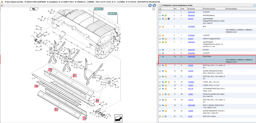Open 'CR8090 A3 - COMBINE - TIER 3' breadcrumb
256x123 pixels.
click(93, 2)
